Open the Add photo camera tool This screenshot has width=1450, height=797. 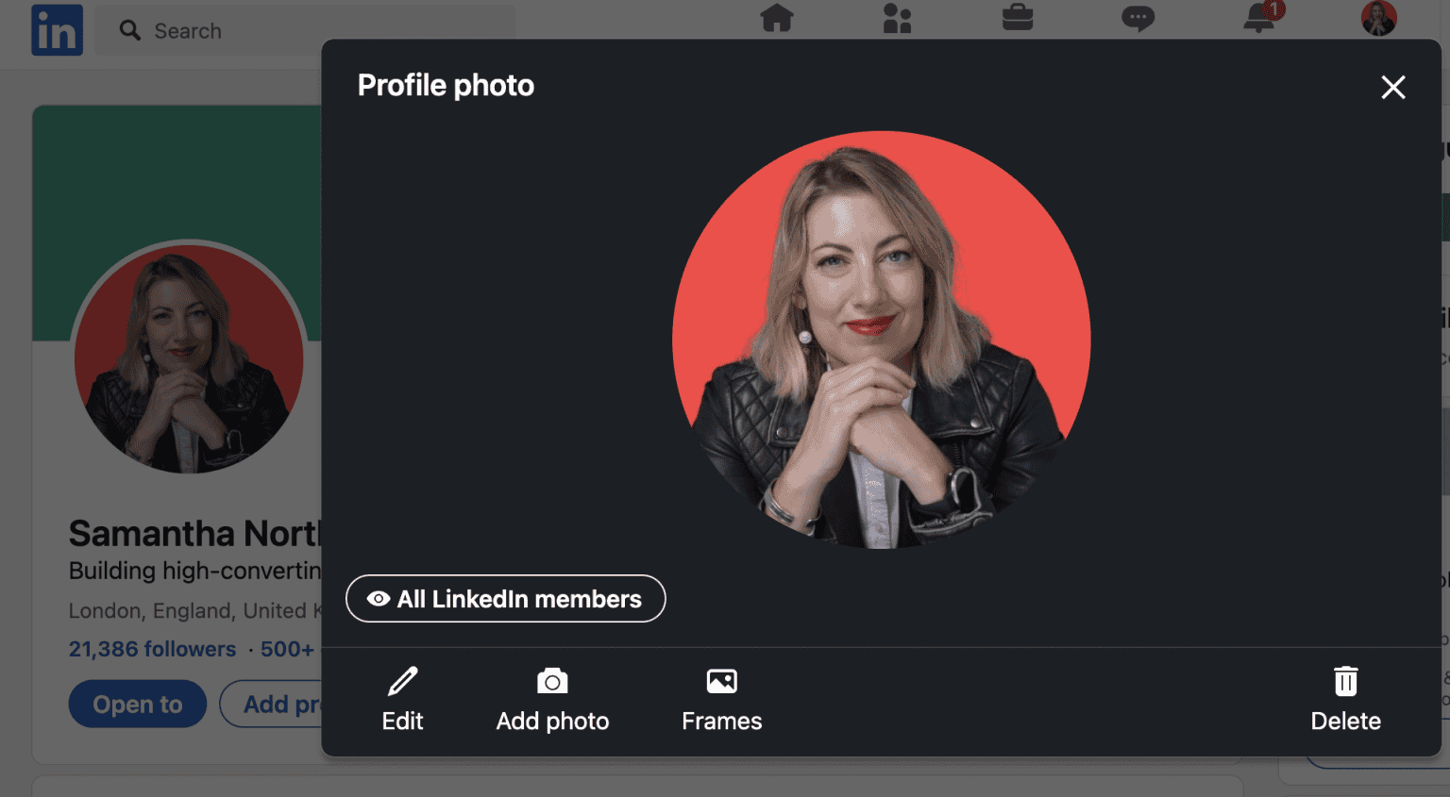552,698
